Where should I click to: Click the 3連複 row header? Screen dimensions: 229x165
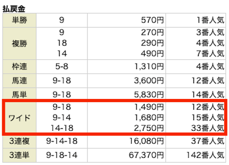[19, 142]
